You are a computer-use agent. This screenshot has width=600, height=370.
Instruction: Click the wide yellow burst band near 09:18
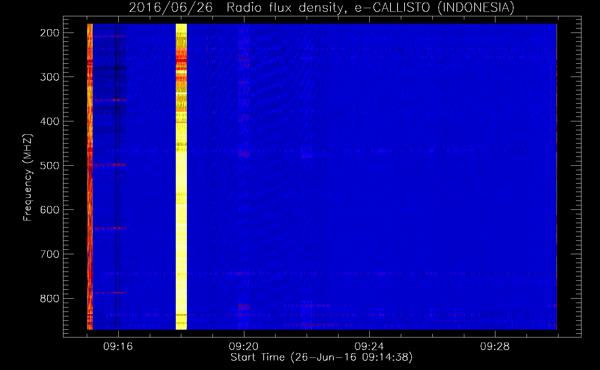[181, 176]
